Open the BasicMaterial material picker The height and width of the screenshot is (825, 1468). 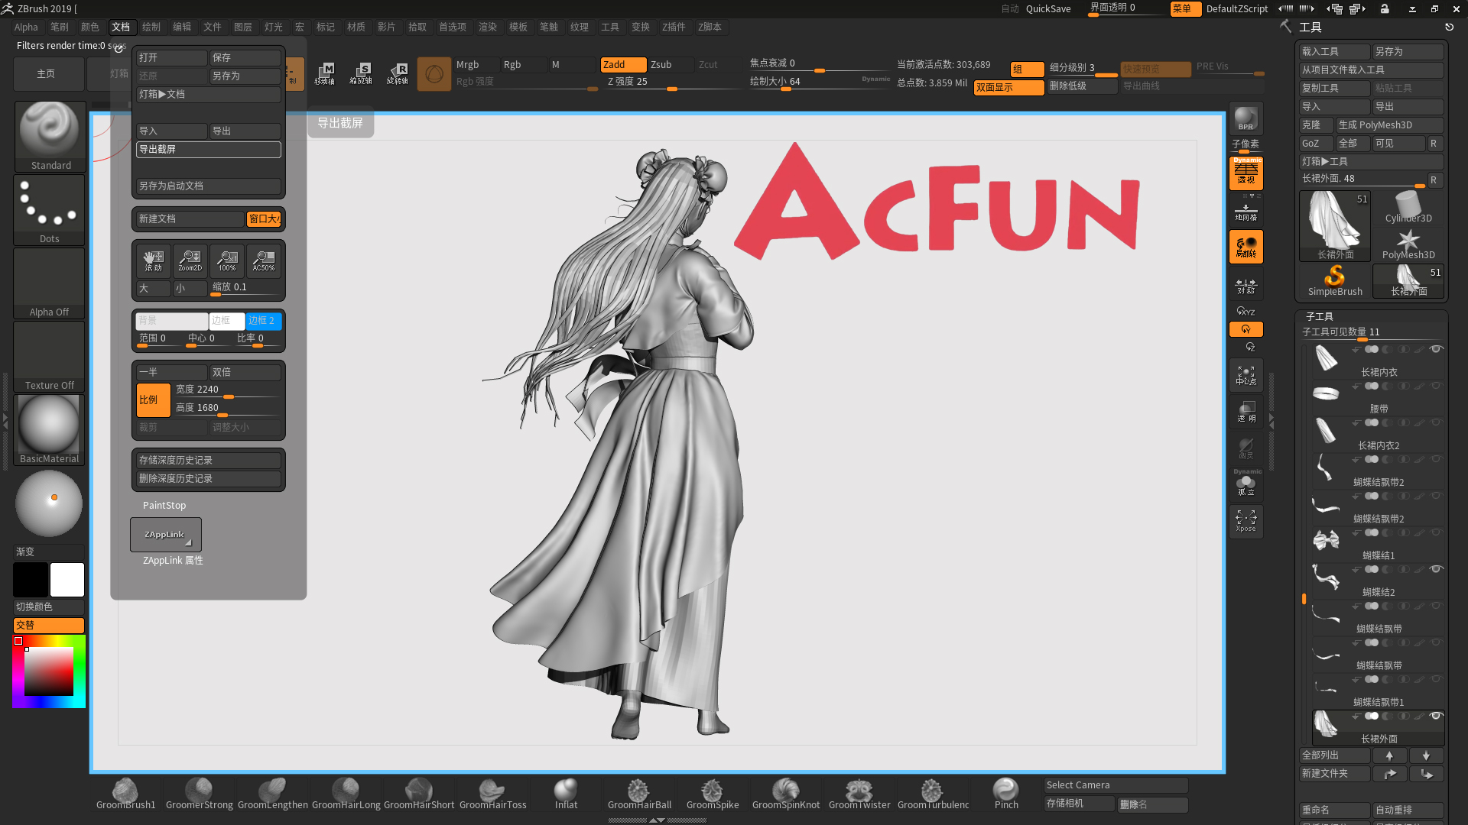pos(50,429)
